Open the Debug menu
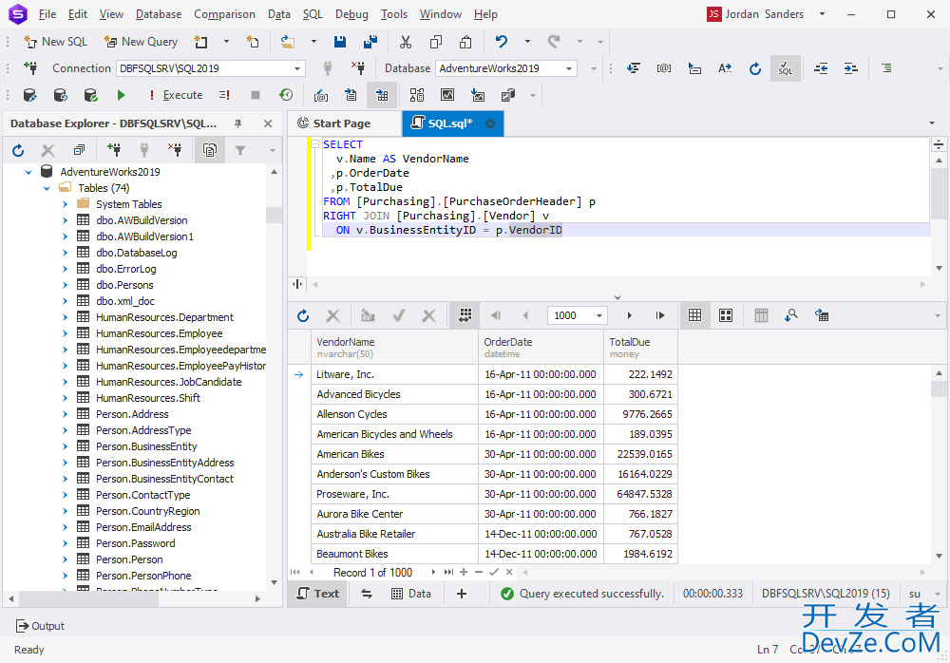The image size is (950, 663). (352, 14)
